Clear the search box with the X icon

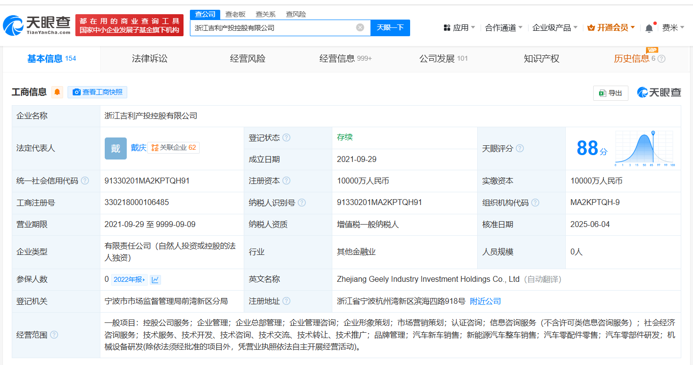(360, 27)
